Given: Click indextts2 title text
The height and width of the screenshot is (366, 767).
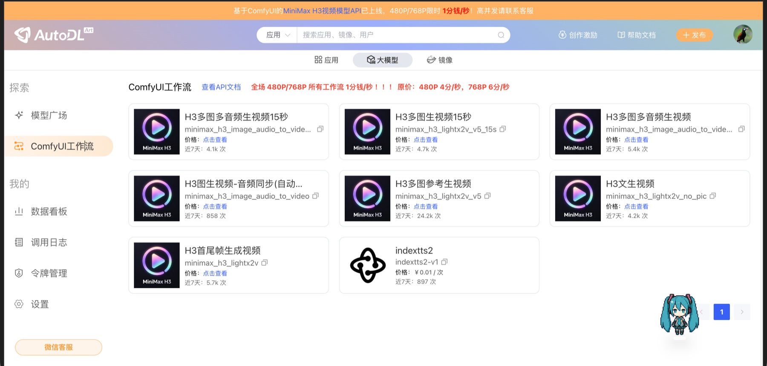Looking at the screenshot, I should click(x=414, y=251).
